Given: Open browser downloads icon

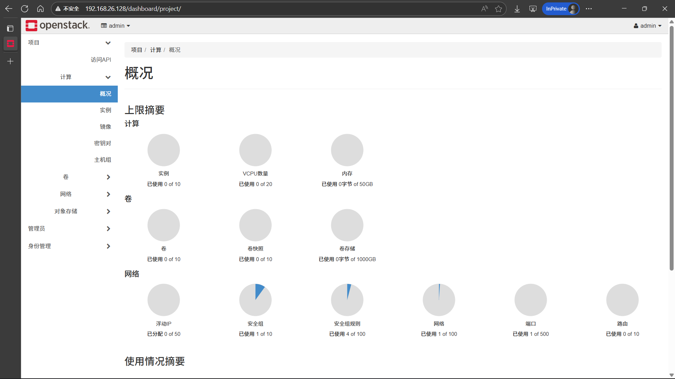Looking at the screenshot, I should tap(517, 9).
